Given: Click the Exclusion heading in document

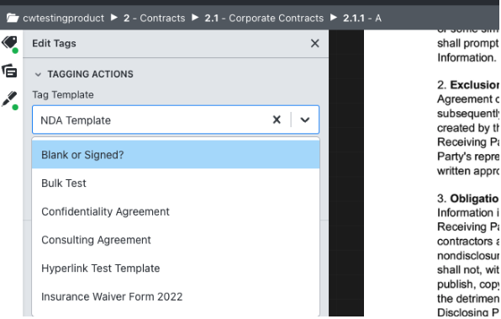Looking at the screenshot, I should (x=474, y=85).
